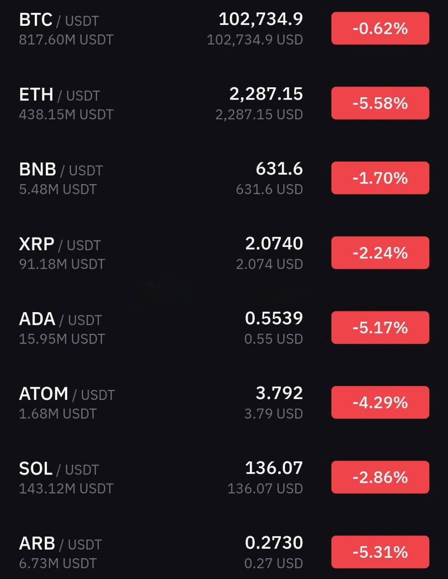Viewport: 448px width, 579px height.
Task: Tap the BNB -1.70% change badge
Action: tap(380, 178)
